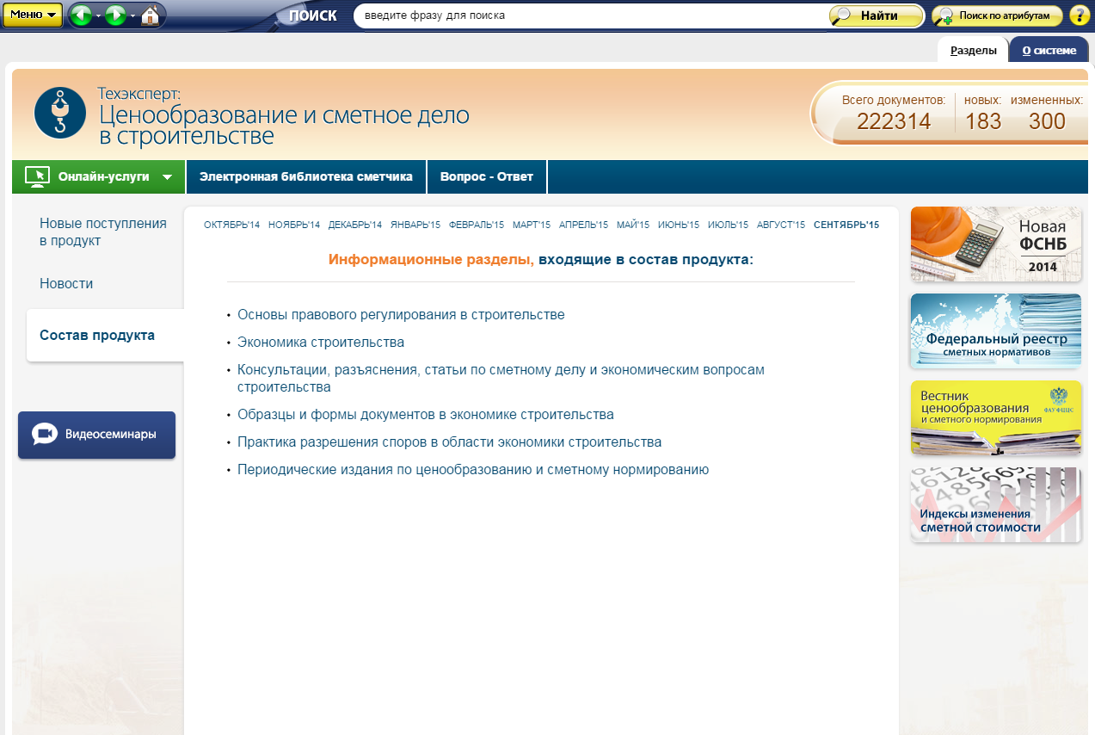Open the Индексы изменения сметной стоимости banner
The height and width of the screenshot is (735, 1095).
pos(995,505)
